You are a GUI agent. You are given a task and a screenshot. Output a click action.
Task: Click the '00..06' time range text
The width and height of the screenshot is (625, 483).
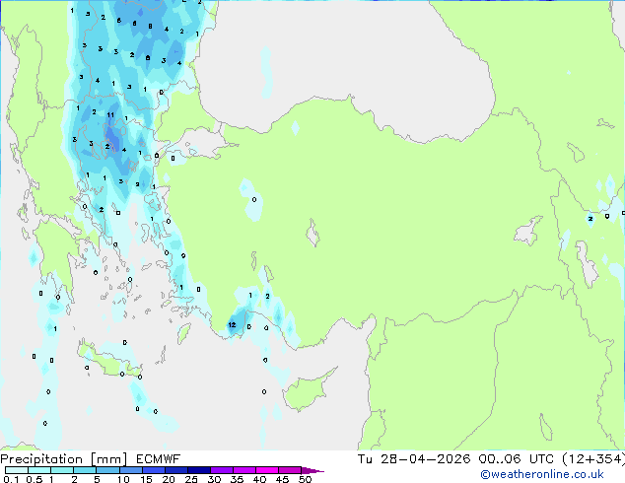pos(500,459)
